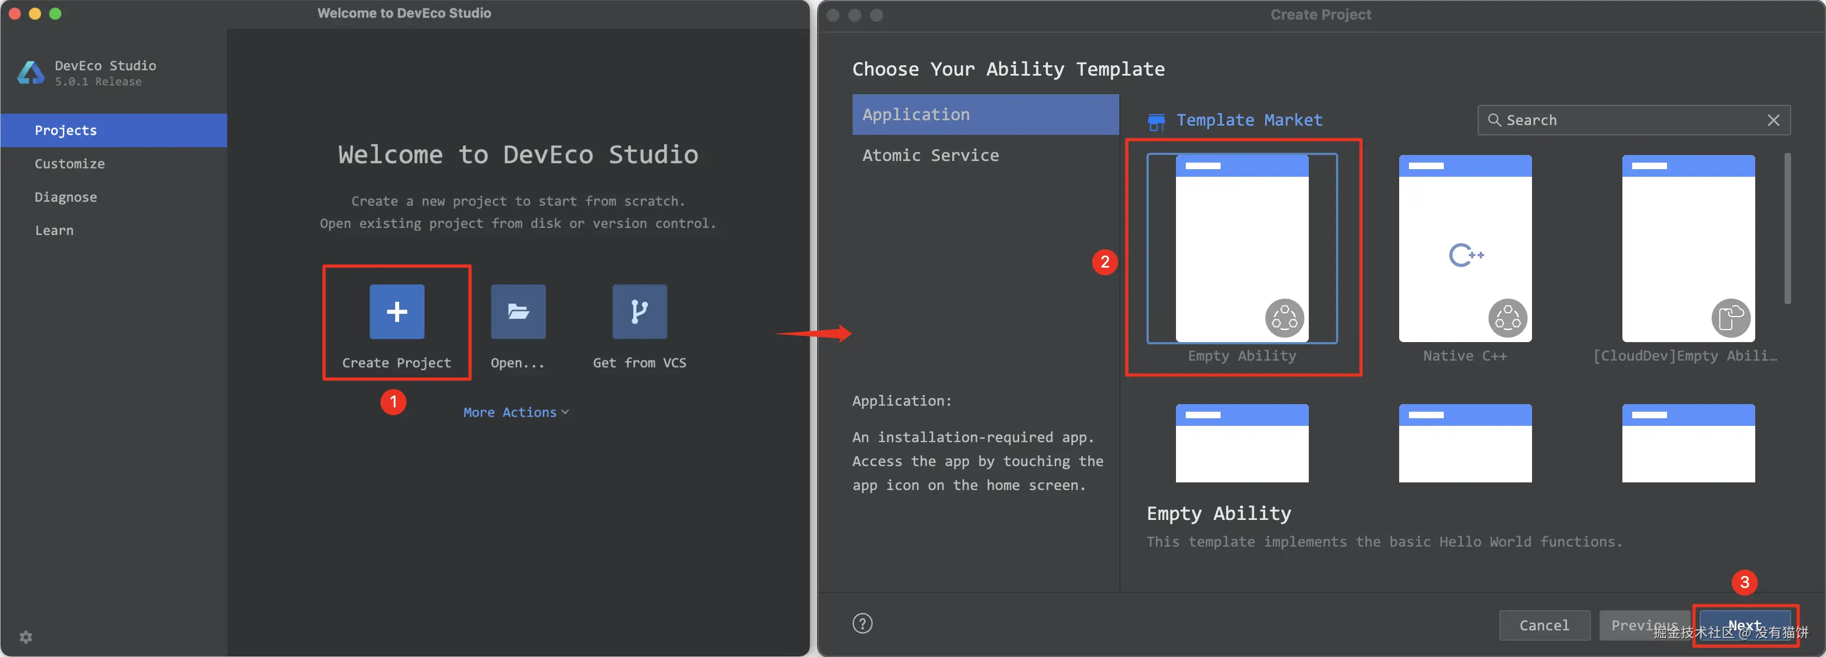Image resolution: width=1826 pixels, height=657 pixels.
Task: Select the Application category
Action: click(x=915, y=115)
